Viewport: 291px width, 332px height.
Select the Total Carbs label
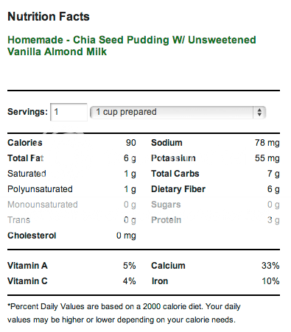(x=175, y=174)
